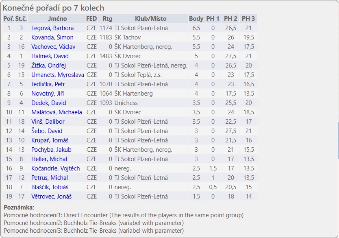Open Krupař, Tomáš player page

pyautogui.click(x=50, y=140)
